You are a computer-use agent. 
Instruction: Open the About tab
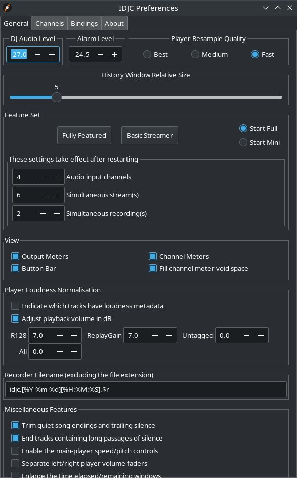[114, 23]
